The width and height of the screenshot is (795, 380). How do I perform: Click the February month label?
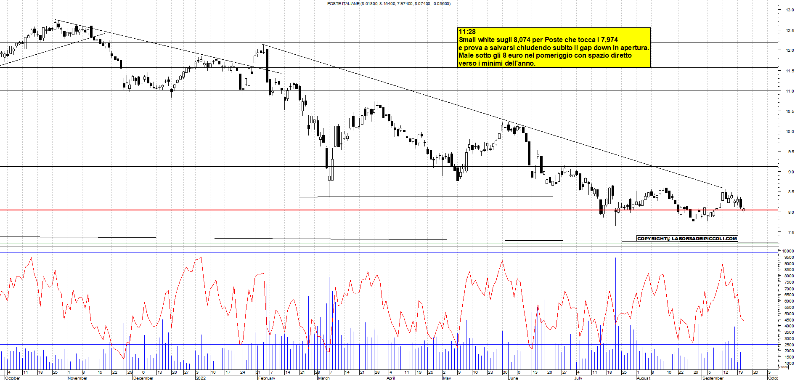(266, 378)
